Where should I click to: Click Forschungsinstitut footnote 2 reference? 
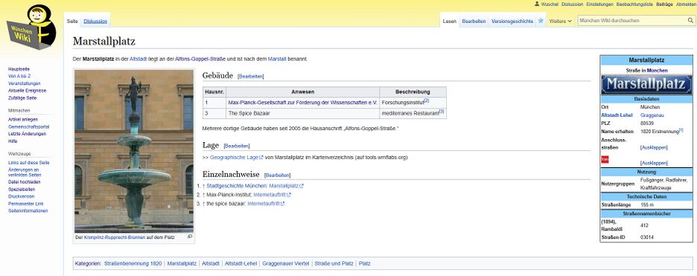coord(426,101)
